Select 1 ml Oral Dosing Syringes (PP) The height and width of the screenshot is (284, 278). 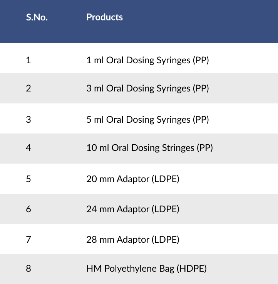(147, 60)
